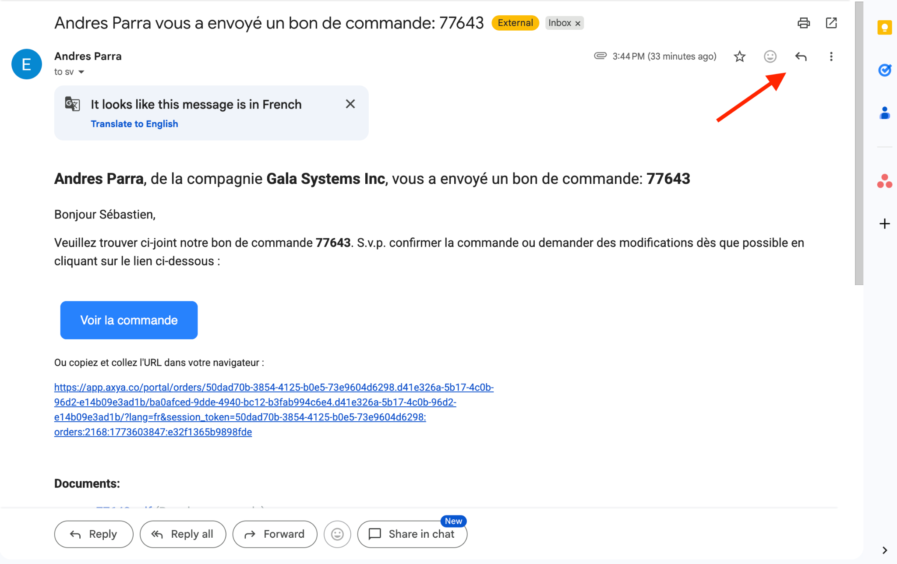Viewport: 897px width, 564px height.
Task: Open the email in a new window
Action: point(831,23)
